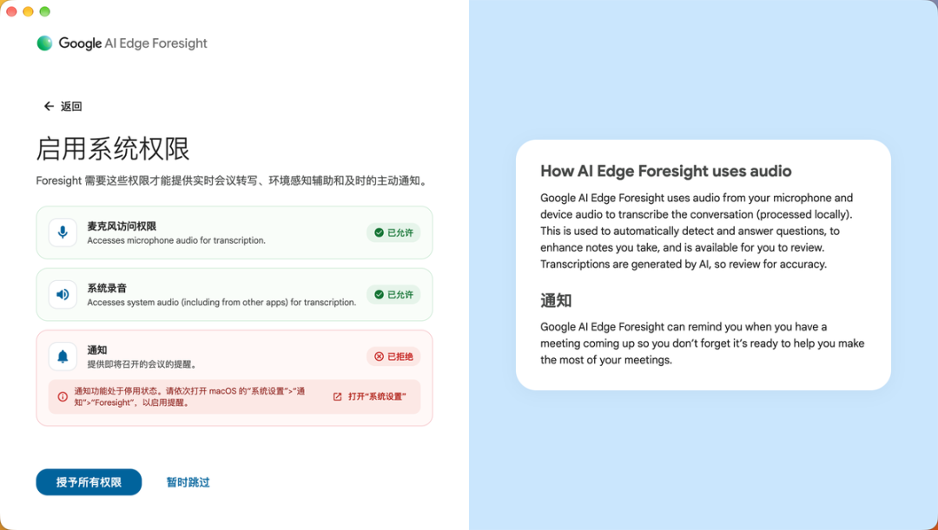
Task: Choose 暂时跳过 to skip for now
Action: tap(188, 482)
